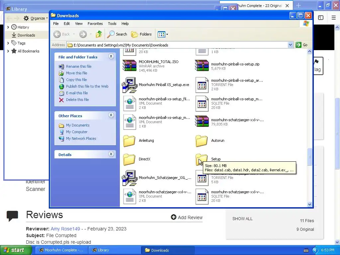Click the Up folder toolbar icon
Screen dimensions: 340x255
99,34
